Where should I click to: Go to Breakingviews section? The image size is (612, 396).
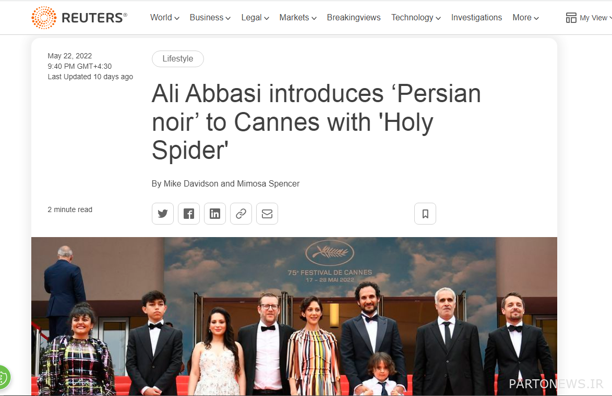[354, 18]
